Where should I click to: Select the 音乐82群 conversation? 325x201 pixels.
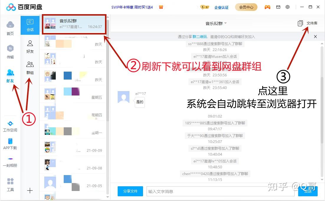pos(74,24)
